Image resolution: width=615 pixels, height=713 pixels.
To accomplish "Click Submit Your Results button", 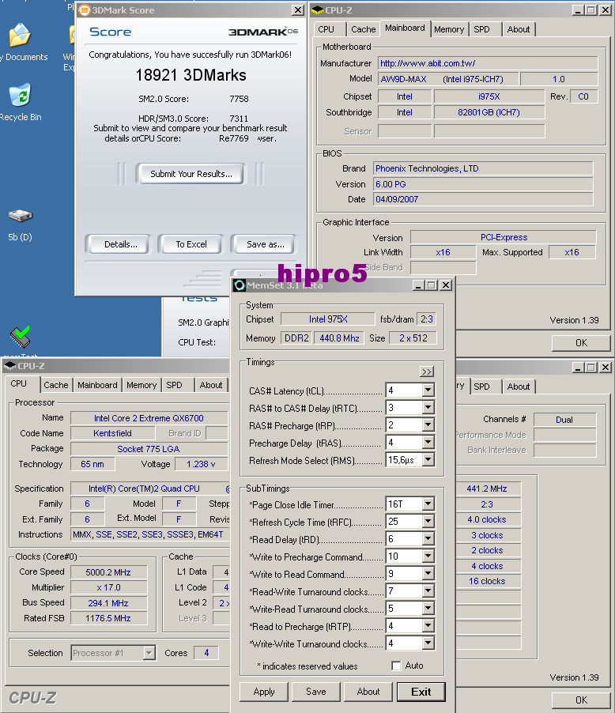I will [x=191, y=174].
